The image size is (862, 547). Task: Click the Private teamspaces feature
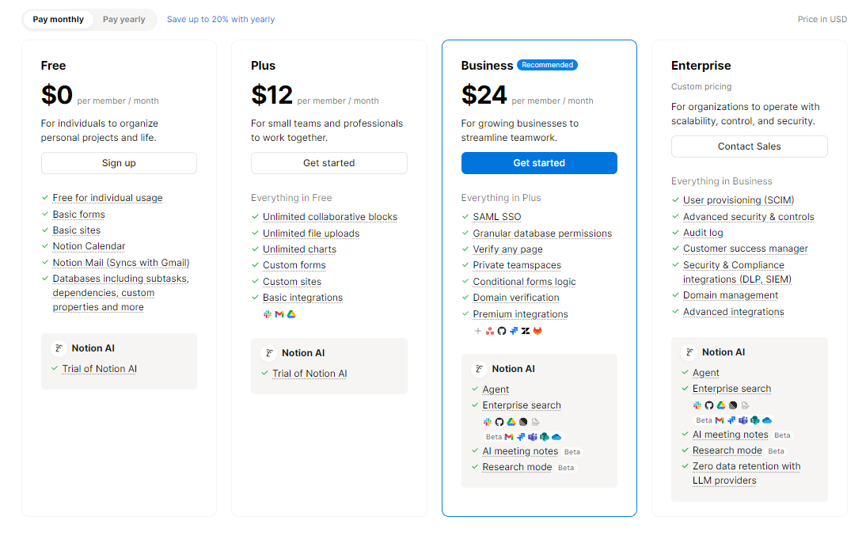pos(517,265)
